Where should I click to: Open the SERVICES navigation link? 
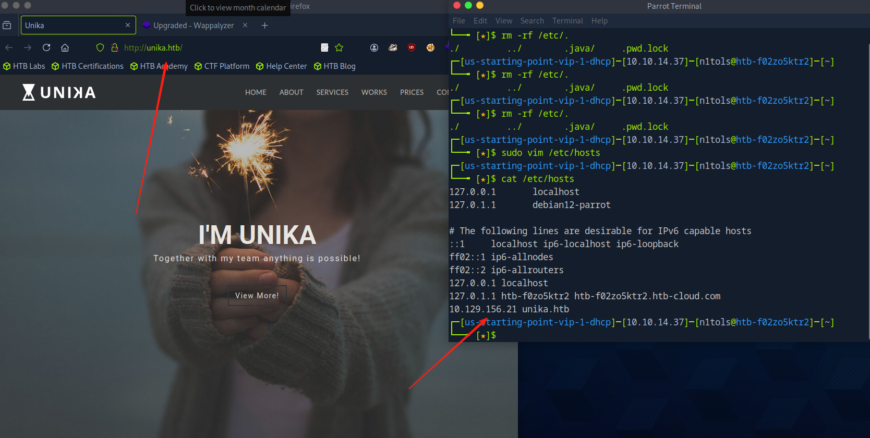(332, 92)
